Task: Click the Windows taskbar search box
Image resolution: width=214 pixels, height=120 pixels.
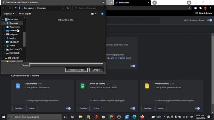Action: click(34, 117)
